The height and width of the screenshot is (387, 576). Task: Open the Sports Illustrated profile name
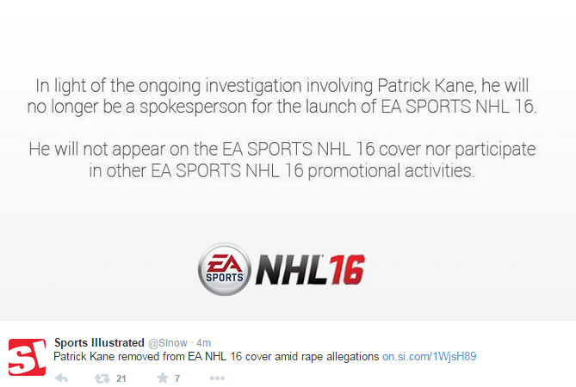coord(99,342)
